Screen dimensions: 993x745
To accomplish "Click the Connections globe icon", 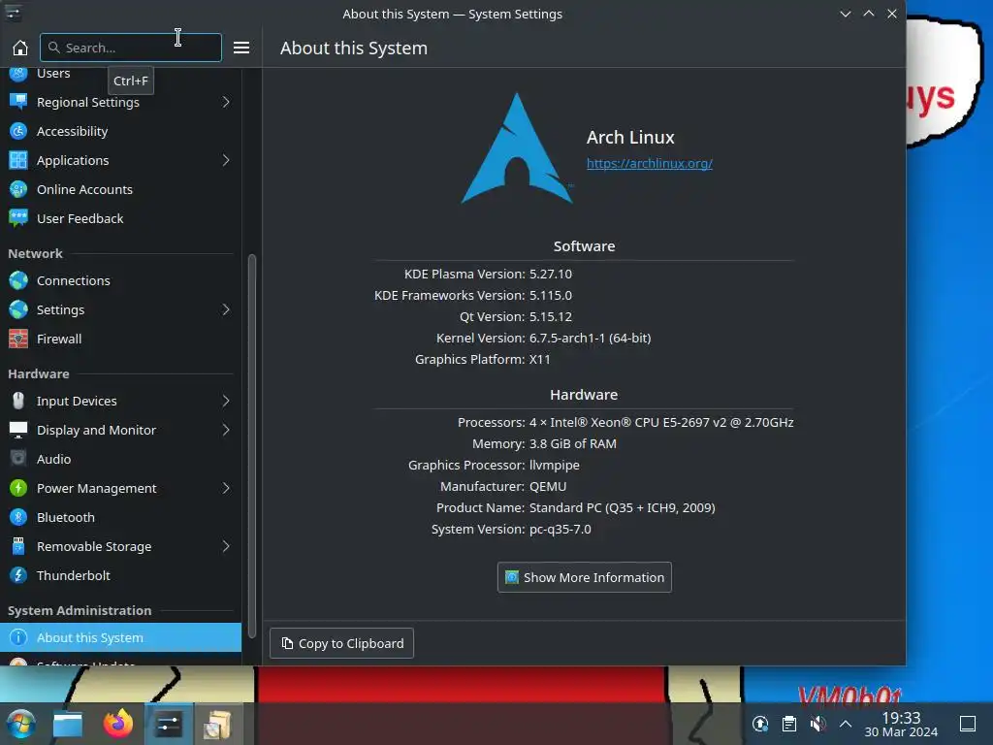I will (18, 280).
